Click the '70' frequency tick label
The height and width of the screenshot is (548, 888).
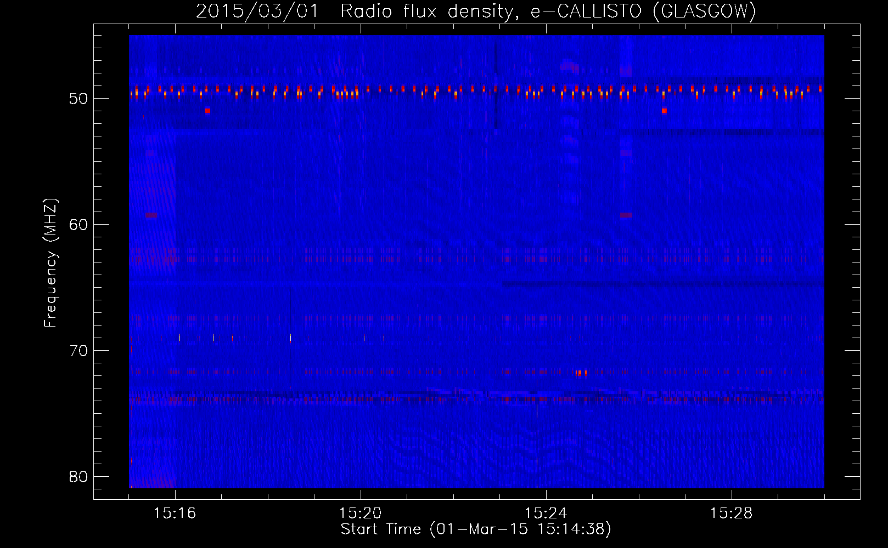[x=78, y=351]
